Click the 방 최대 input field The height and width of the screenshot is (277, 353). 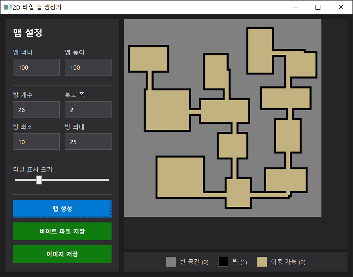click(x=88, y=142)
